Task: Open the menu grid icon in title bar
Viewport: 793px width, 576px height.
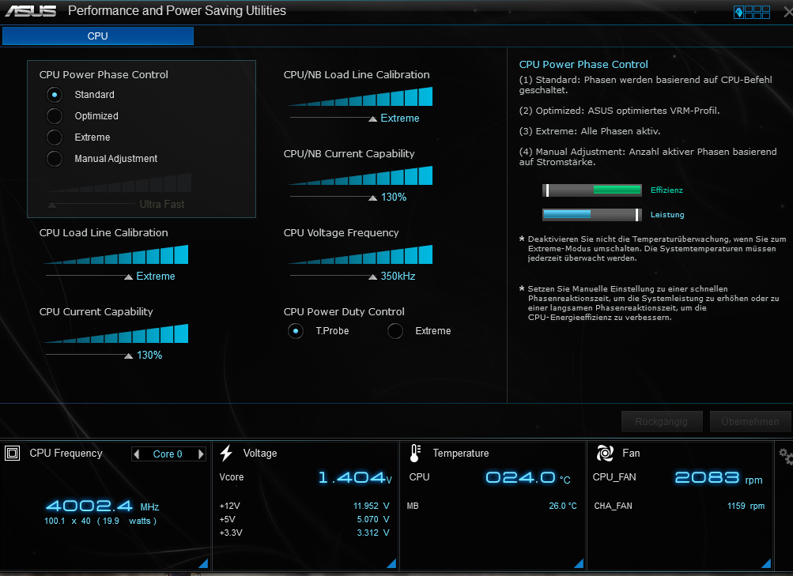Action: pyautogui.click(x=752, y=12)
